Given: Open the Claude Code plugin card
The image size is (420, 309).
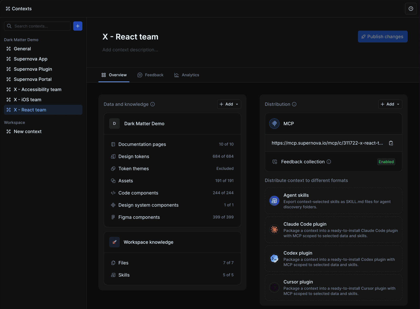Looking at the screenshot, I should [333, 230].
